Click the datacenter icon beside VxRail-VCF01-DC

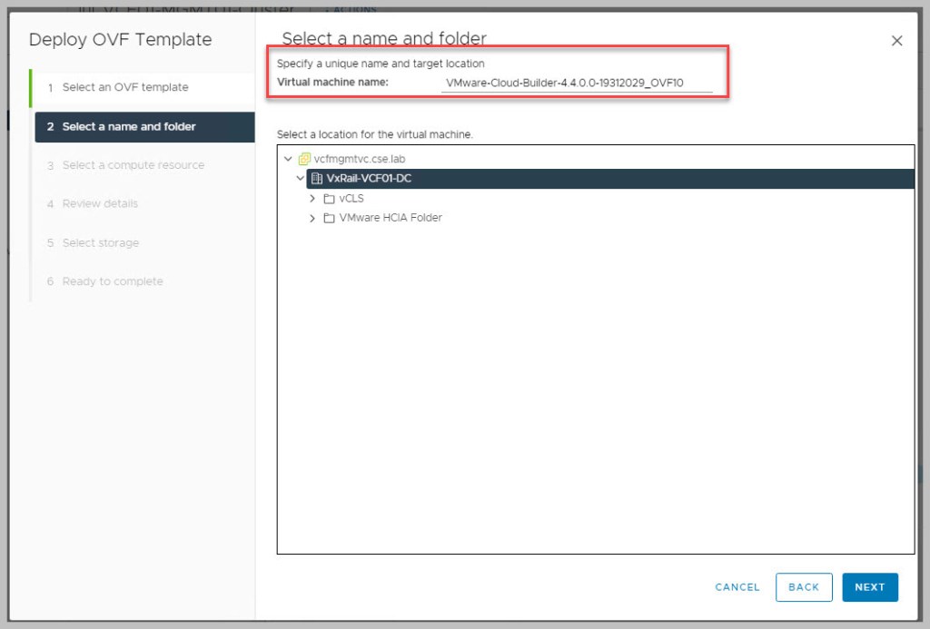tap(317, 179)
